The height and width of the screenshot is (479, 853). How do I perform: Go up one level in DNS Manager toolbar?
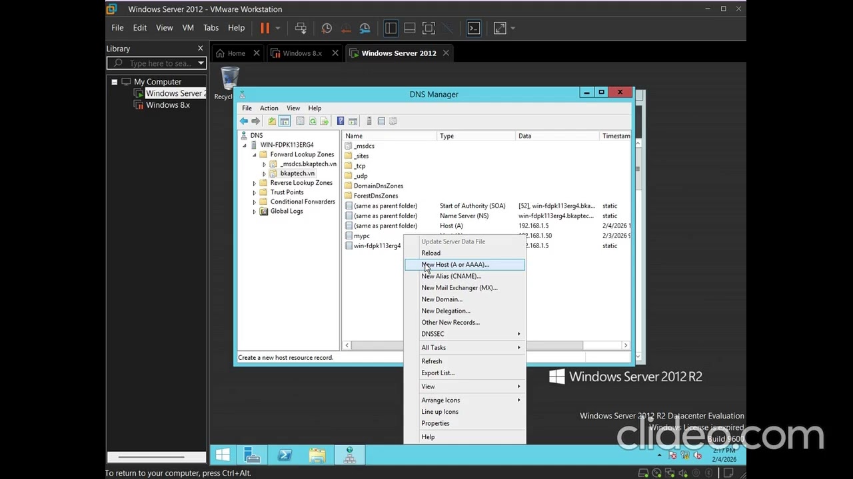pos(272,121)
